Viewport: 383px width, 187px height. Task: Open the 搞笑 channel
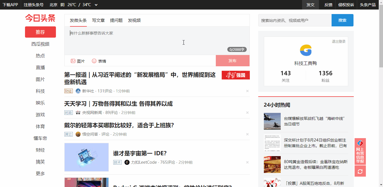coord(40,162)
